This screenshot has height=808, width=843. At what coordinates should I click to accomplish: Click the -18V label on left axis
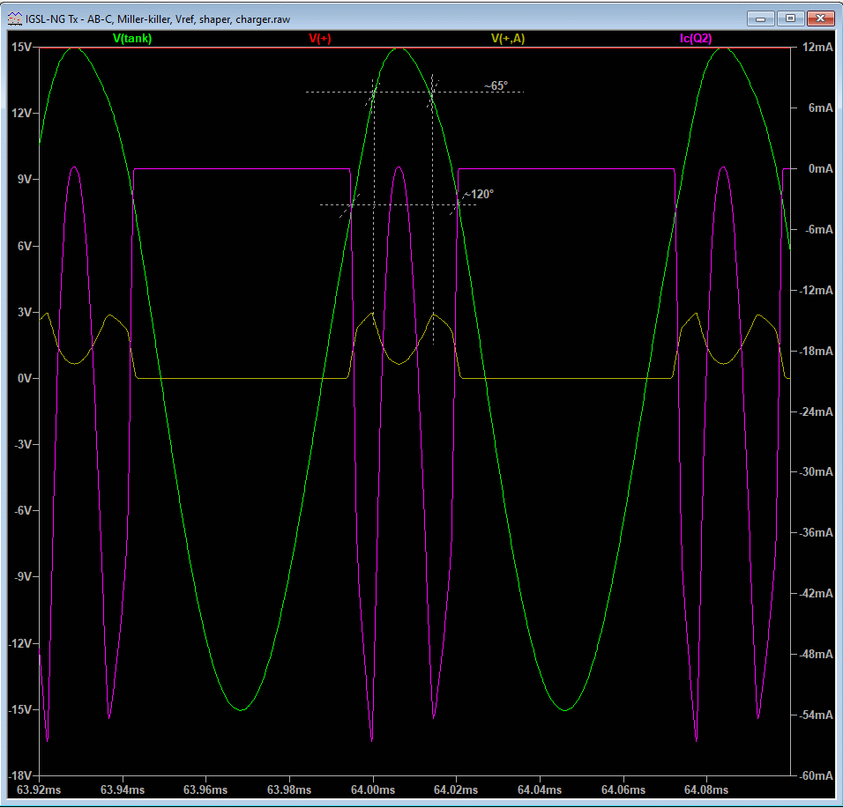pos(19,775)
